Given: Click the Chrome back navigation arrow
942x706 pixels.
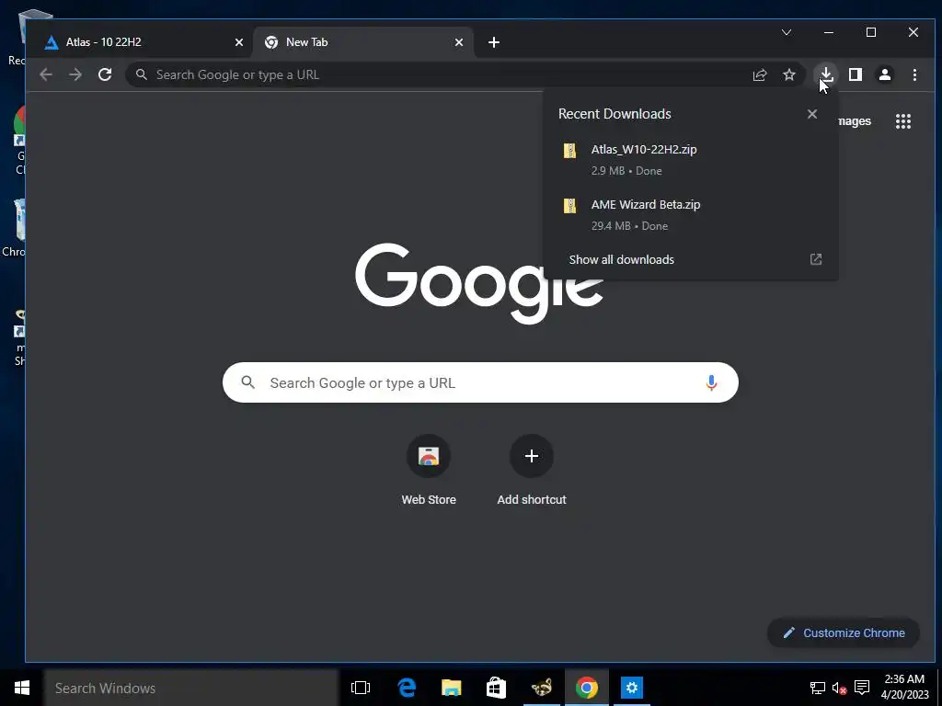Looking at the screenshot, I should (46, 74).
